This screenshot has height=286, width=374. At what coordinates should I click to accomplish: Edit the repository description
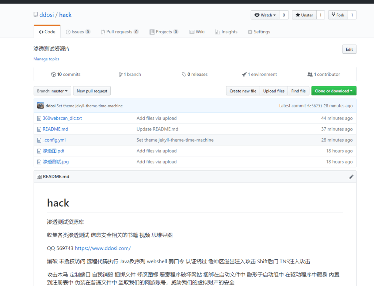coord(349,49)
